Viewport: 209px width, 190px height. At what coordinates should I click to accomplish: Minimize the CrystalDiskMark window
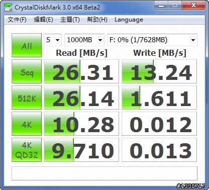click(161, 6)
